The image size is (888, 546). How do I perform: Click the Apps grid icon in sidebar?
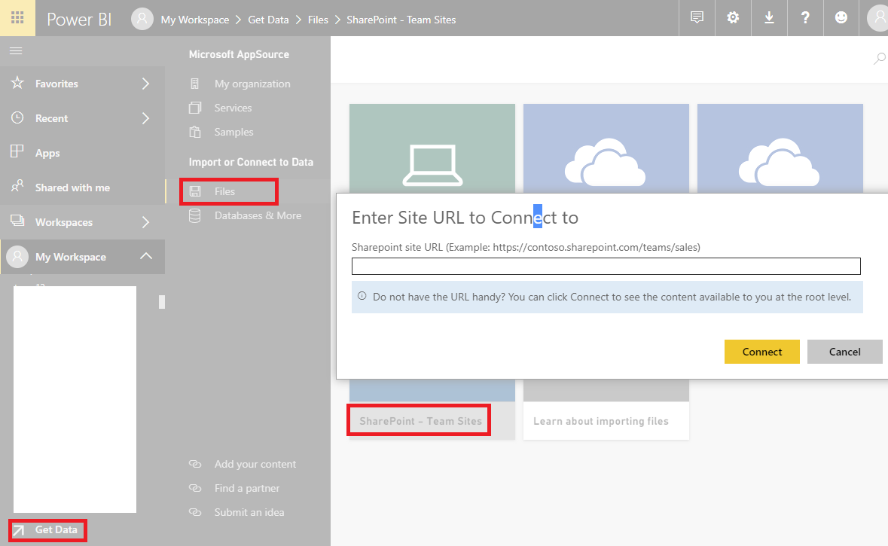17,151
